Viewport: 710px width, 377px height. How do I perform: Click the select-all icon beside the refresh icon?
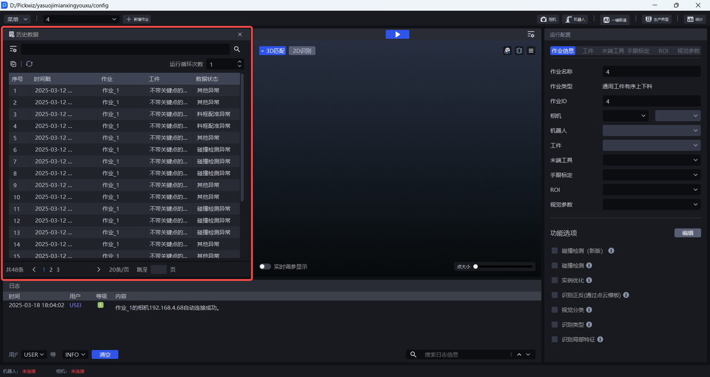click(13, 64)
